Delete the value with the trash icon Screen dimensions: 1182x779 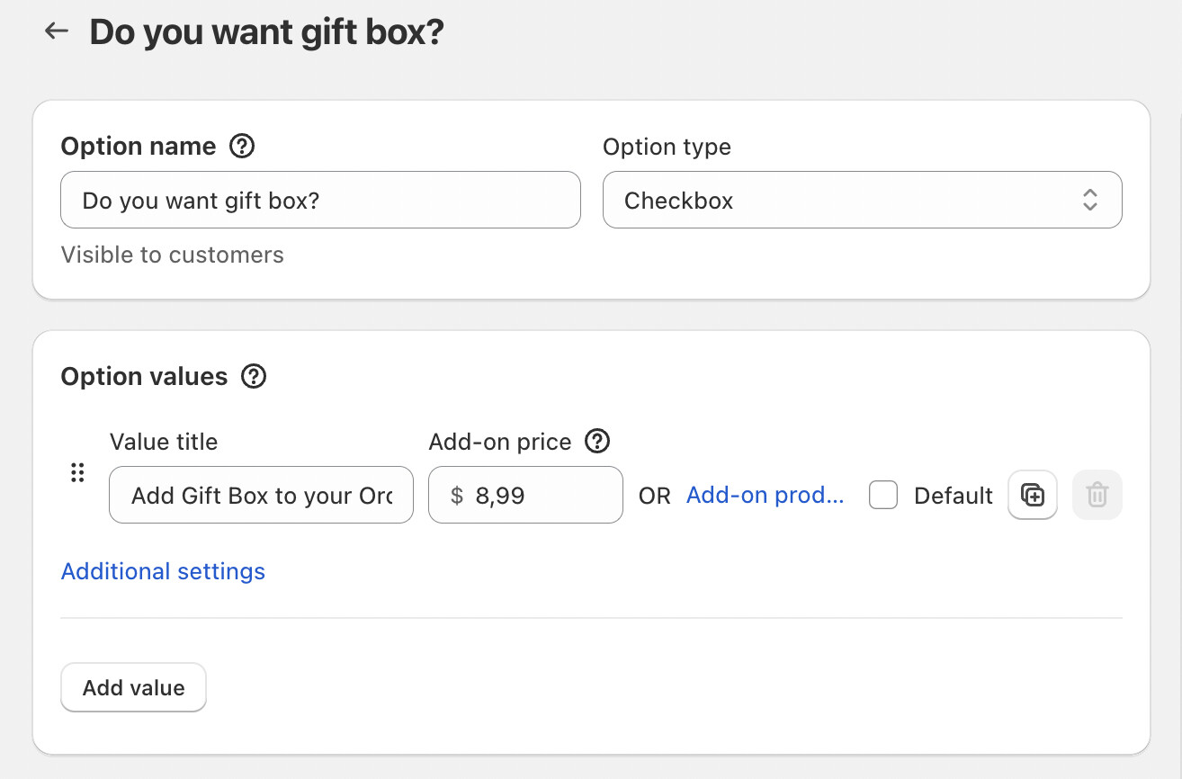(x=1097, y=495)
